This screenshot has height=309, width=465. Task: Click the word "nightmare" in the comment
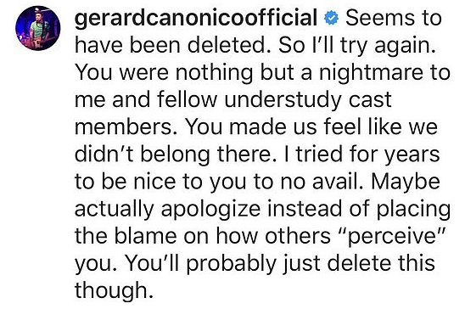pos(371,73)
